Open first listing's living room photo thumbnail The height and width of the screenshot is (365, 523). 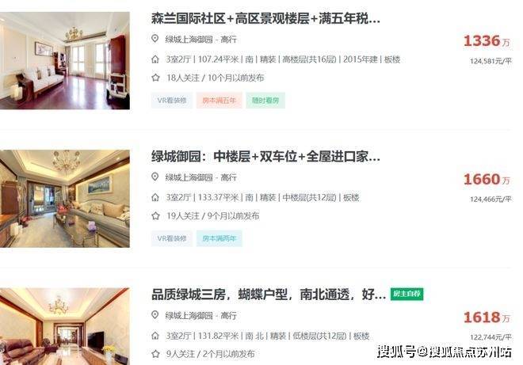click(x=65, y=61)
